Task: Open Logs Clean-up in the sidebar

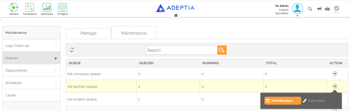Action: (x=31, y=46)
